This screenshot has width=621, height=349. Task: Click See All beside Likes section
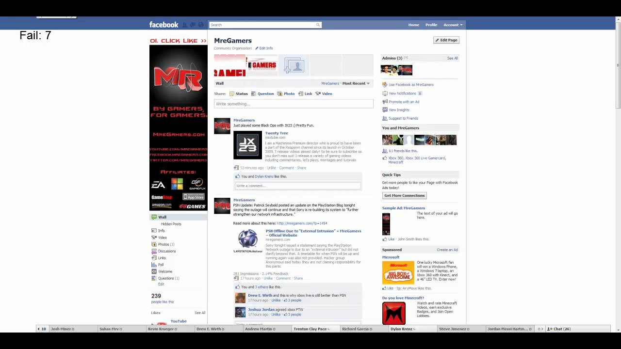(x=200, y=313)
